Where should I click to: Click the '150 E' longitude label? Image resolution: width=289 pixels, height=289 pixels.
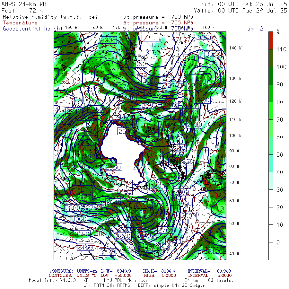71,28
